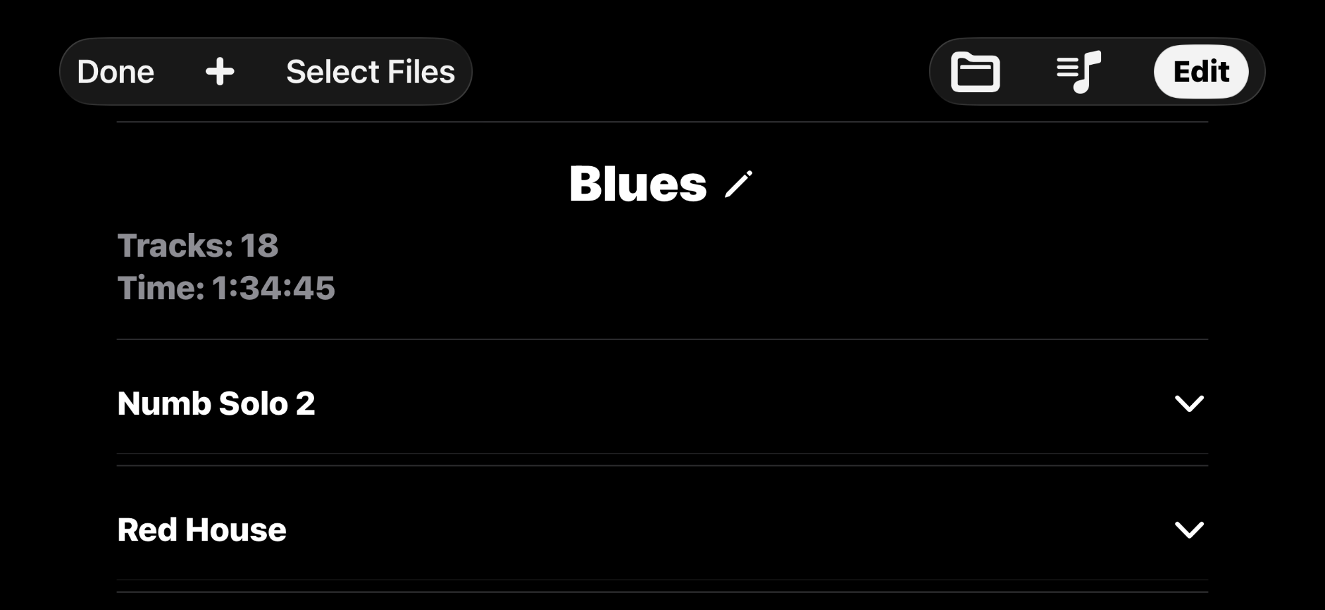Tap the Blues playlist title
Image resolution: width=1325 pixels, height=610 pixels.
638,185
